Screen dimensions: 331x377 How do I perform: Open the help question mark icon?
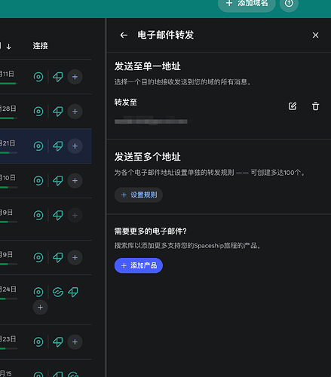(289, 4)
